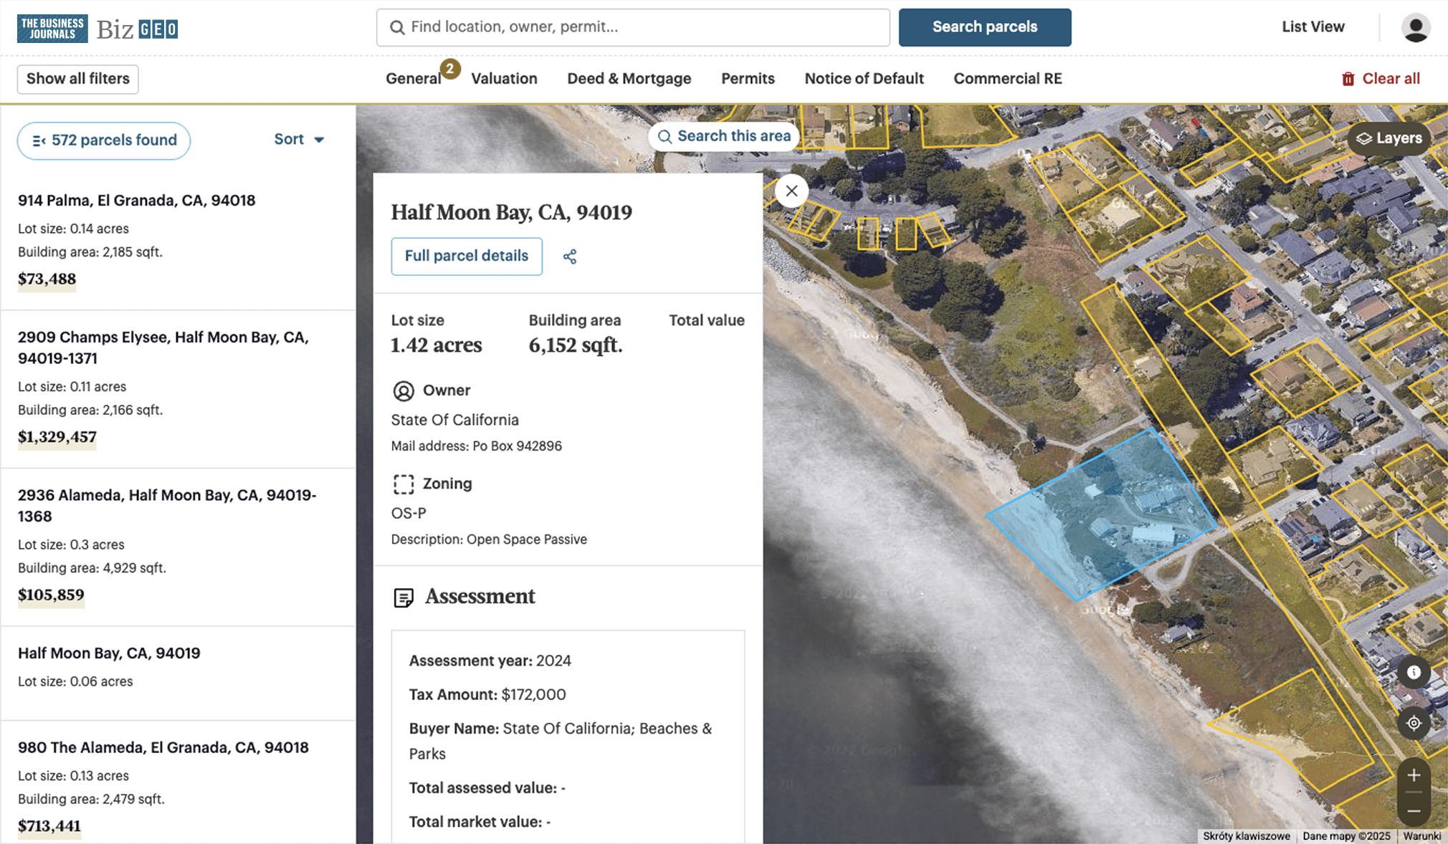The height and width of the screenshot is (844, 1448).
Task: Click the Search parcels button
Action: click(x=985, y=27)
